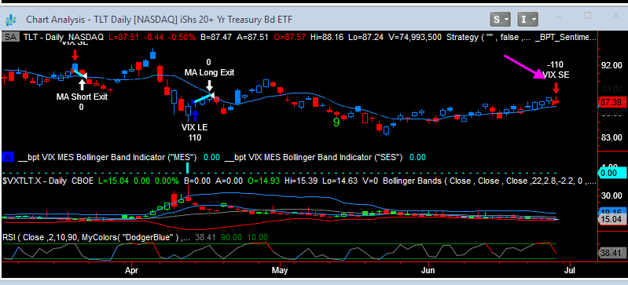Click the 92.00 price axis label
The image size is (628, 285).
(611, 65)
